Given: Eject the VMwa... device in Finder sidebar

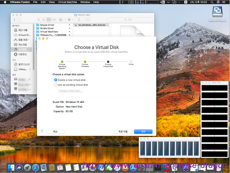Looking at the screenshot, I should (30, 69).
